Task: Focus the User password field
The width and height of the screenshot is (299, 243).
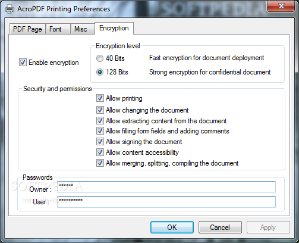Action: pos(166,202)
